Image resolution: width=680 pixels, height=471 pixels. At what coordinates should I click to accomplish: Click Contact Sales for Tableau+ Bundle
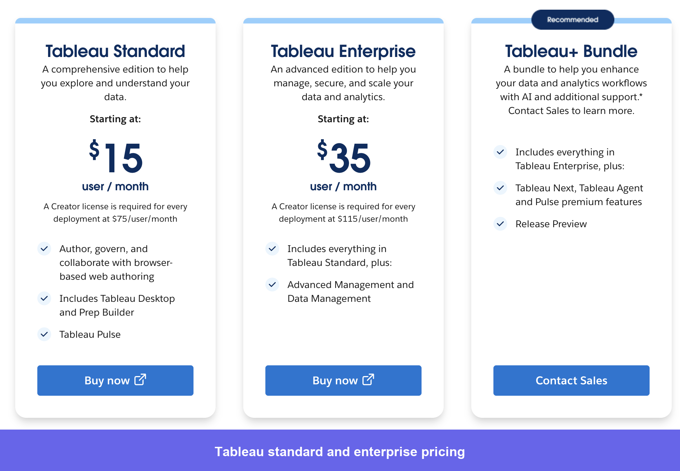pos(571,380)
